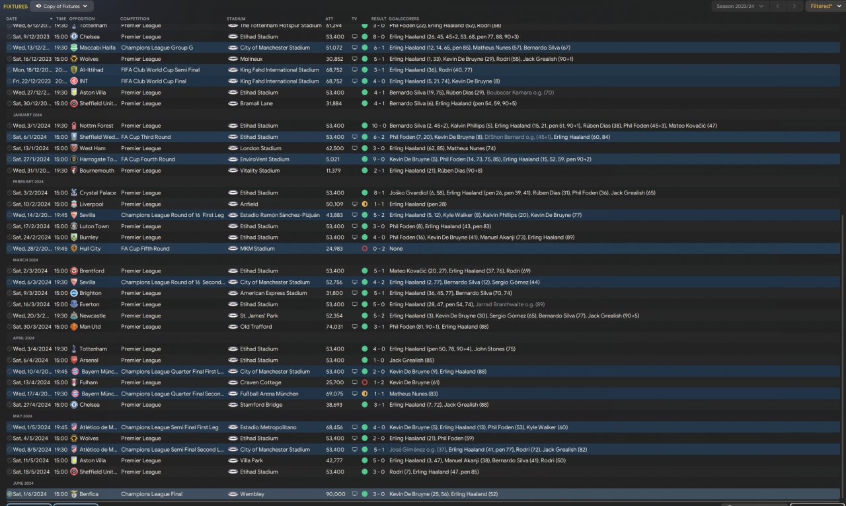
Task: Sort fixtures by the Date column header
Action: point(12,19)
